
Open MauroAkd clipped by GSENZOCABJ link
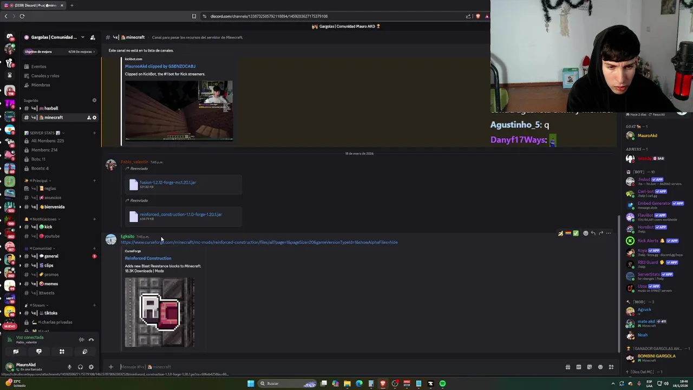click(x=160, y=66)
